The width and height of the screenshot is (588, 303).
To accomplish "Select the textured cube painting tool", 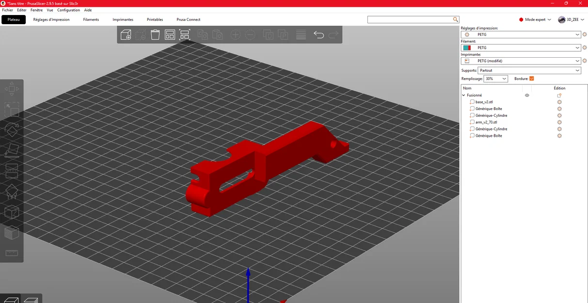I will 12,233.
